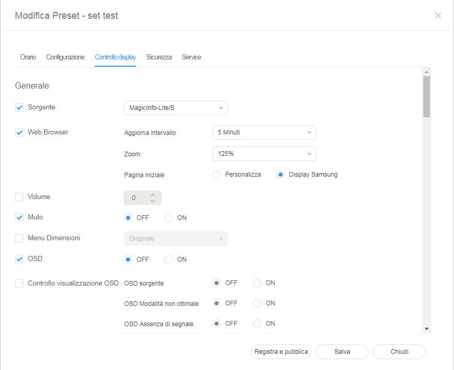This screenshot has width=454, height=370.
Task: Enable the Volume checkbox
Action: coord(19,197)
